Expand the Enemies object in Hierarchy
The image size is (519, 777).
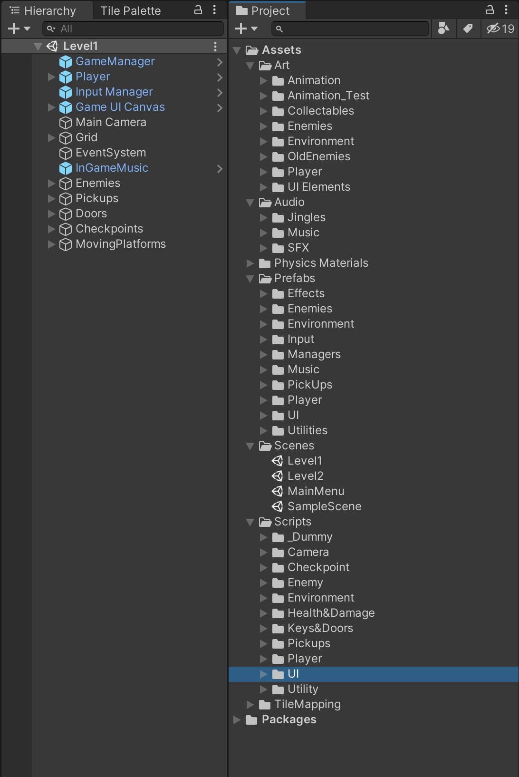[51, 184]
